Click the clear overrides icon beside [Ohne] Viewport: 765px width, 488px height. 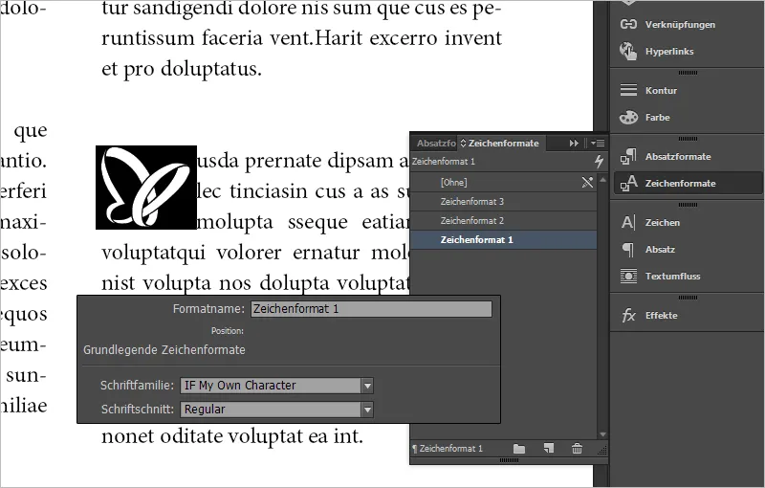[x=587, y=182]
